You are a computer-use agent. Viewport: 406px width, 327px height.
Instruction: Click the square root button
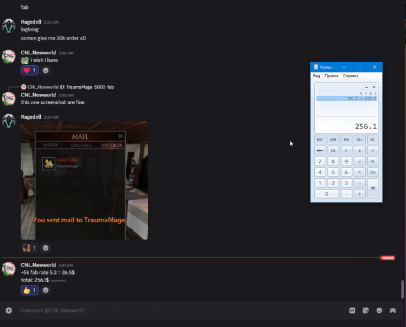[373, 151]
